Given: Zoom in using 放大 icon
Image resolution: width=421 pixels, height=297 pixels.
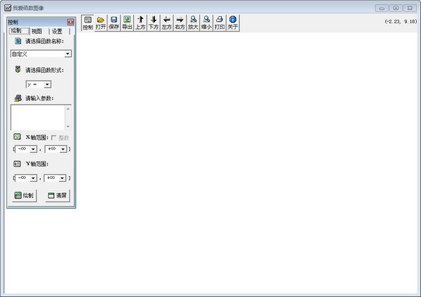Looking at the screenshot, I should [193, 22].
